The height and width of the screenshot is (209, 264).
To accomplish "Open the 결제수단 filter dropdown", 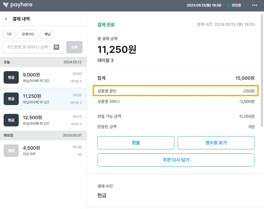I will click(28, 34).
